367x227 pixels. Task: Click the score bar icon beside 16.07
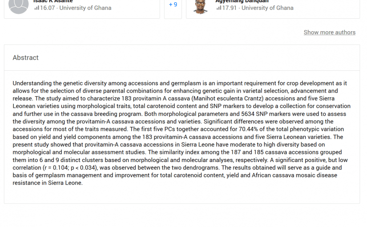[x=36, y=8]
